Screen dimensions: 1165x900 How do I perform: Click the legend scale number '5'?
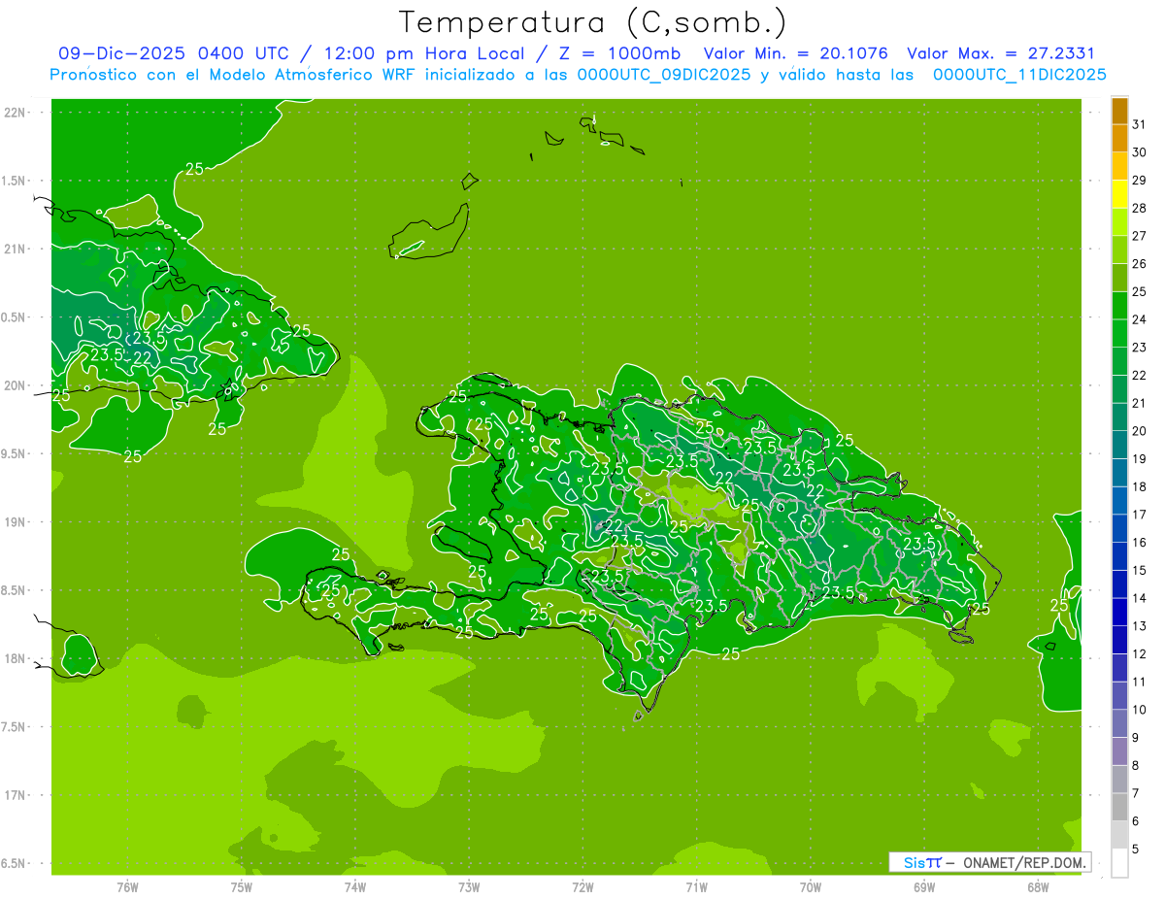point(1136,849)
